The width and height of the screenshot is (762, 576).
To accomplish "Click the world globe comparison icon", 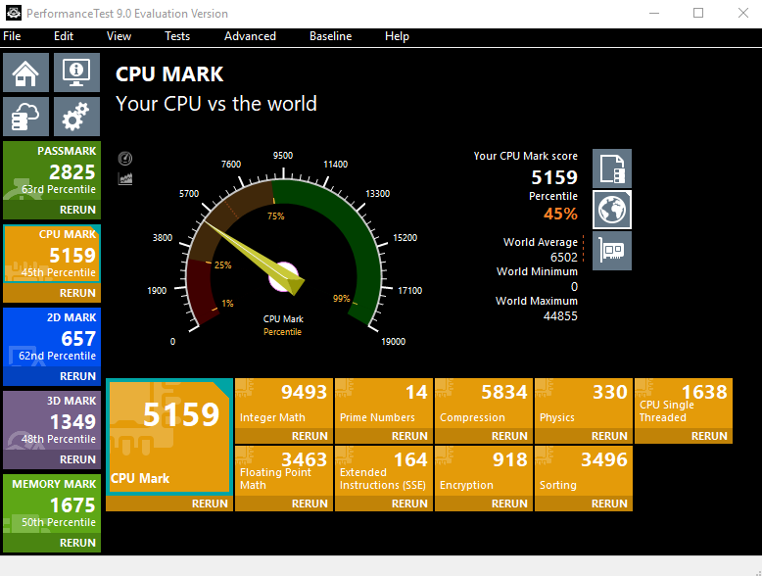I will point(612,210).
